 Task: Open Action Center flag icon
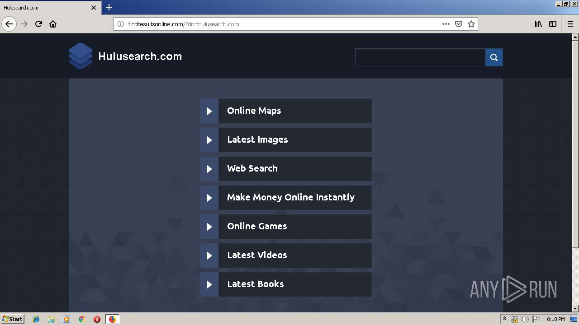point(536,319)
